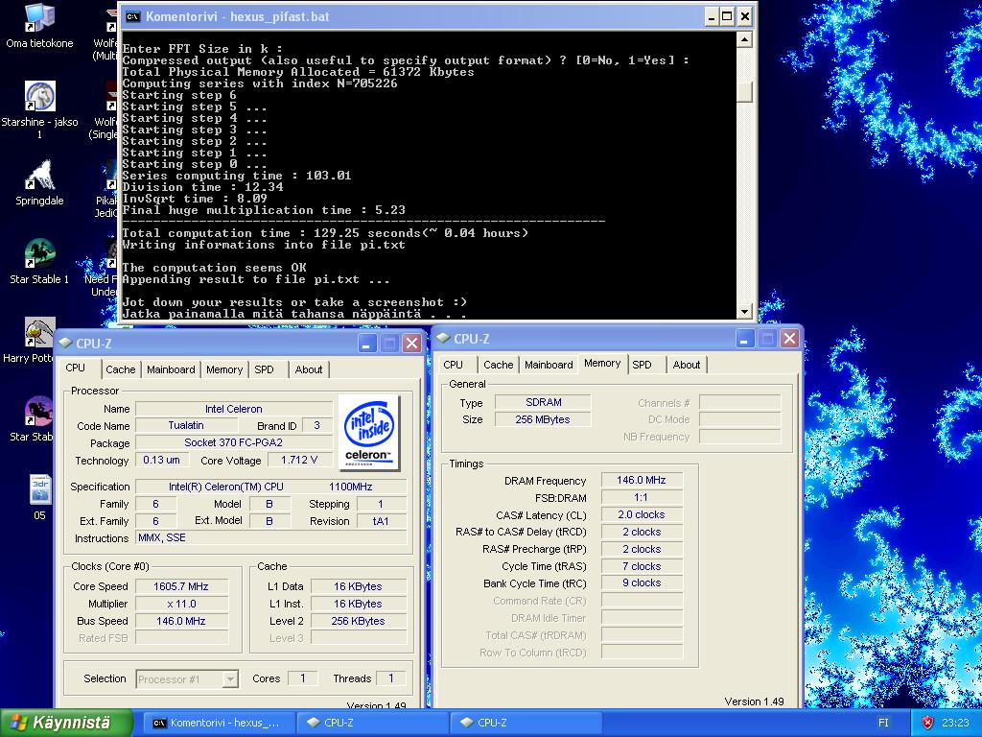
Task: Click the DRAM Frequency value 146.0 MHz
Action: pyautogui.click(x=642, y=480)
